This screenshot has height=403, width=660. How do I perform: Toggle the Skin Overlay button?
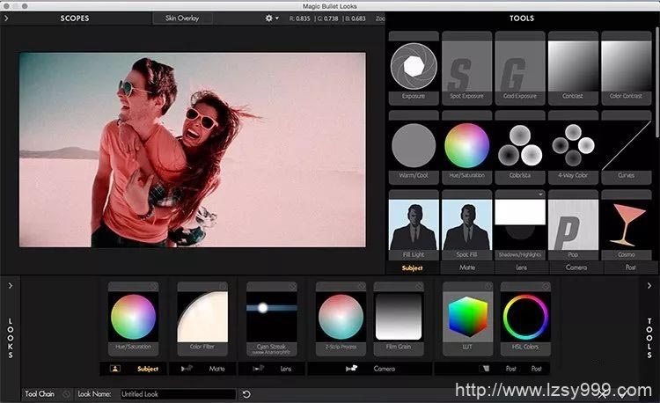coord(182,18)
